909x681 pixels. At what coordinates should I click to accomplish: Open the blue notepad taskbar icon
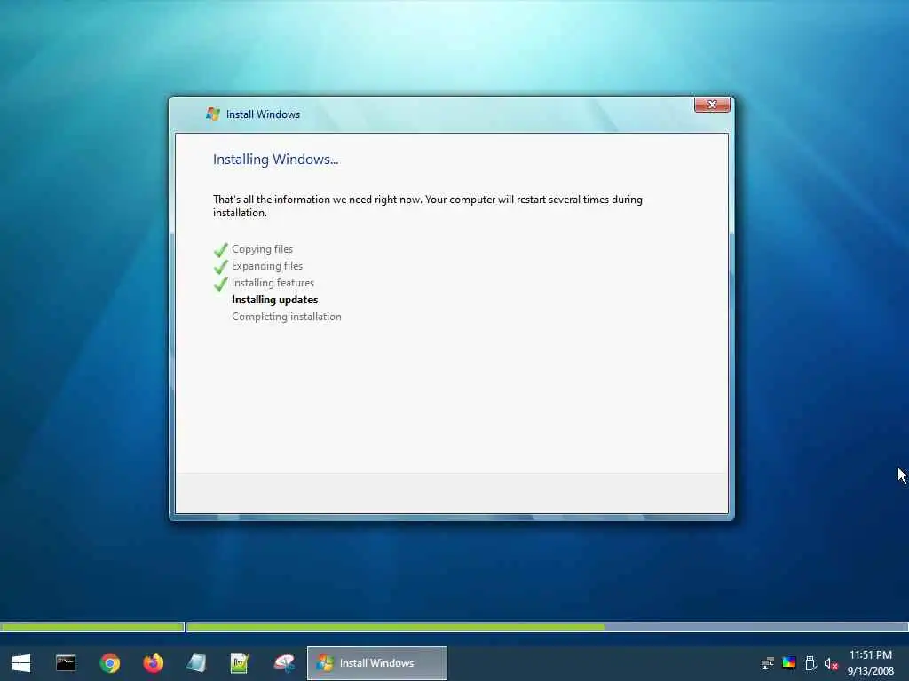click(x=196, y=663)
